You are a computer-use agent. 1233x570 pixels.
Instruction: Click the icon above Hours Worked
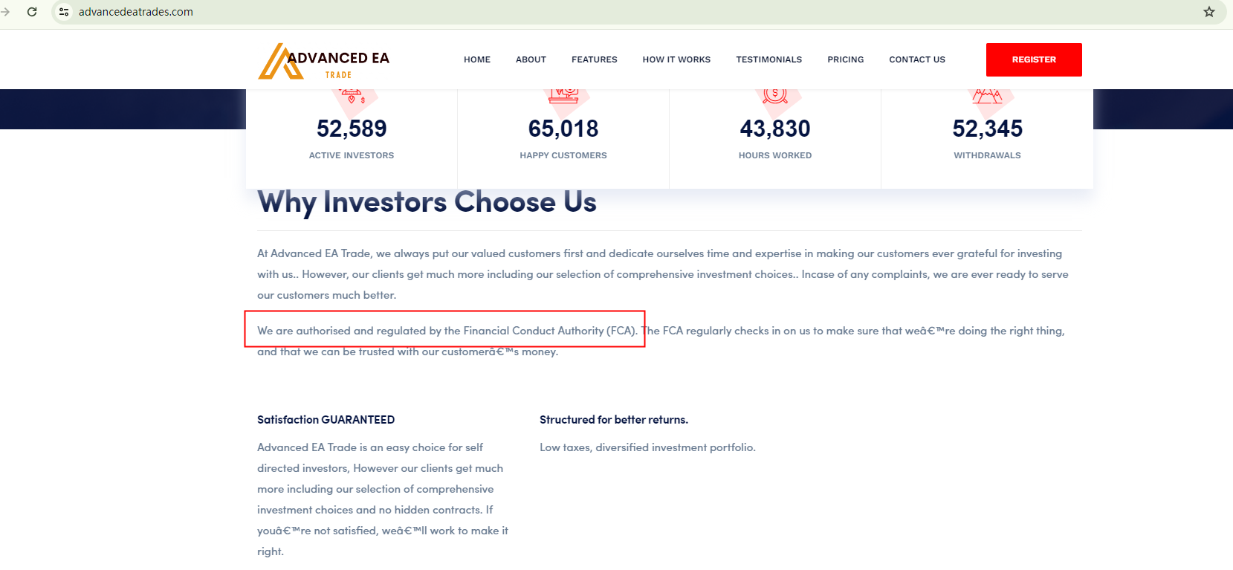[775, 96]
